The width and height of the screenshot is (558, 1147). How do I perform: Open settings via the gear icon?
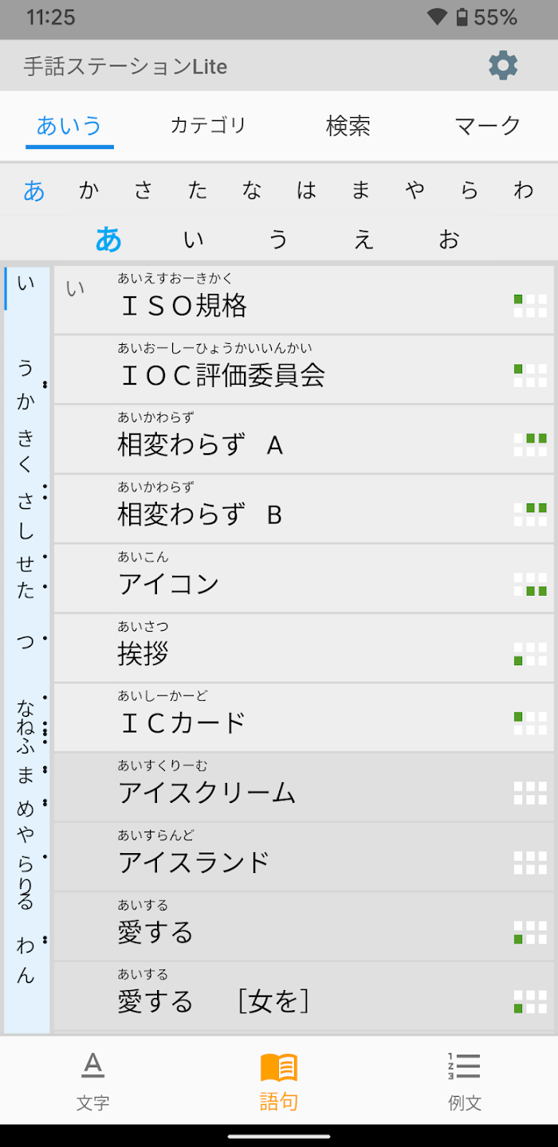point(503,65)
